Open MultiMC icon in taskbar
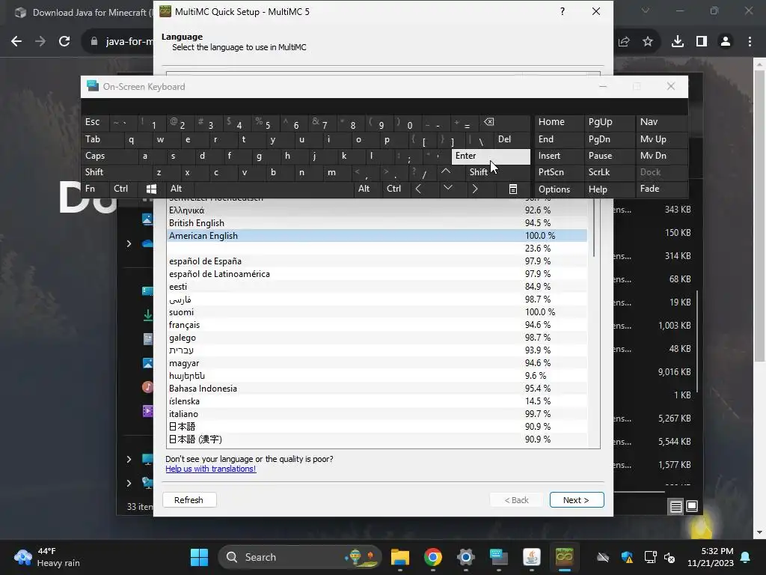The image size is (766, 575). coord(564,557)
